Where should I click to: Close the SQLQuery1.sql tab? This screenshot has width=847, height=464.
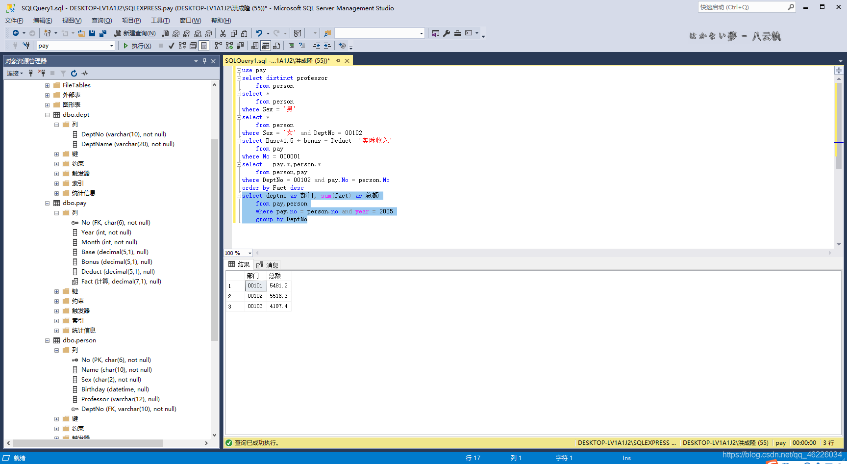point(347,61)
